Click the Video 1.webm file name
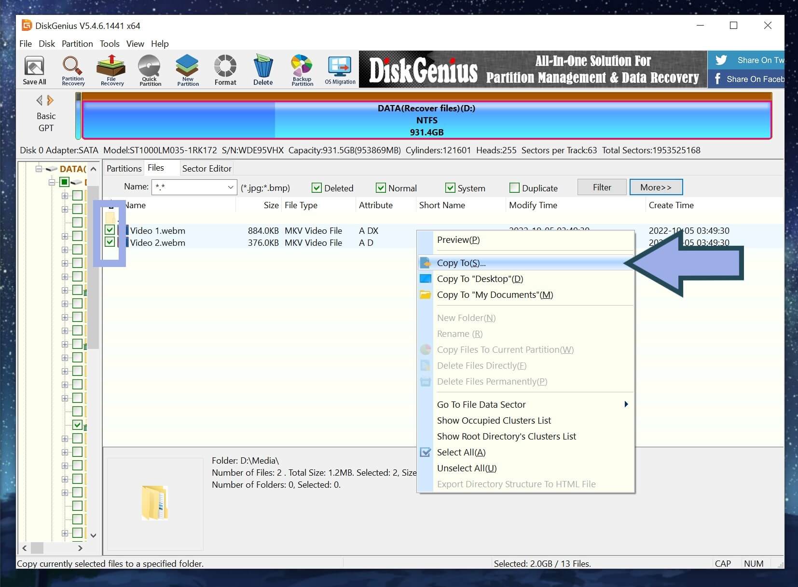 pyautogui.click(x=158, y=230)
